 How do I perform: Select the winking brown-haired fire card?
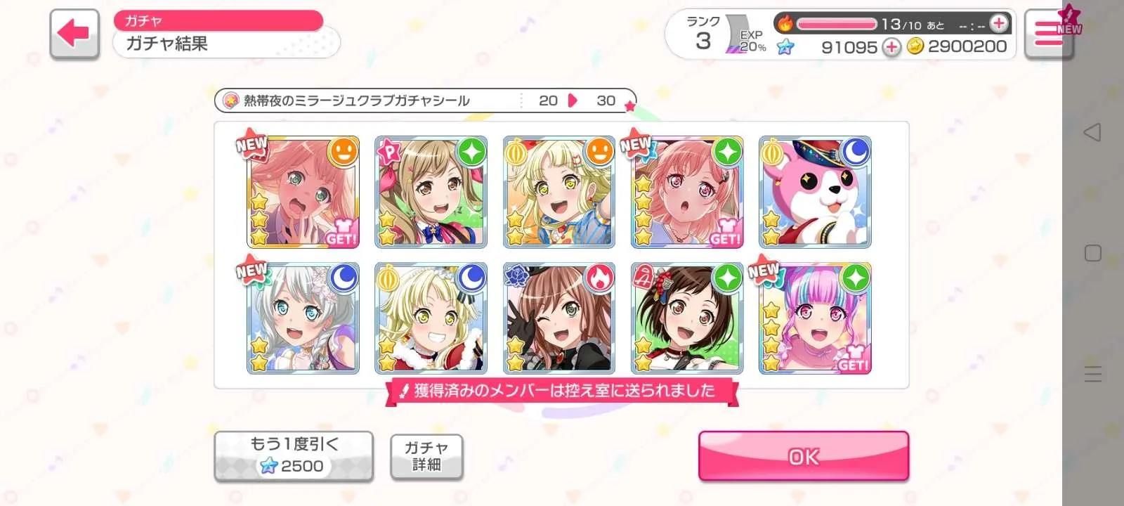(x=559, y=318)
